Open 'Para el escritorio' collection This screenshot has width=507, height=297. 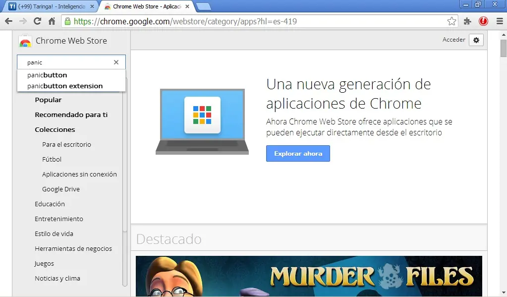click(x=66, y=145)
